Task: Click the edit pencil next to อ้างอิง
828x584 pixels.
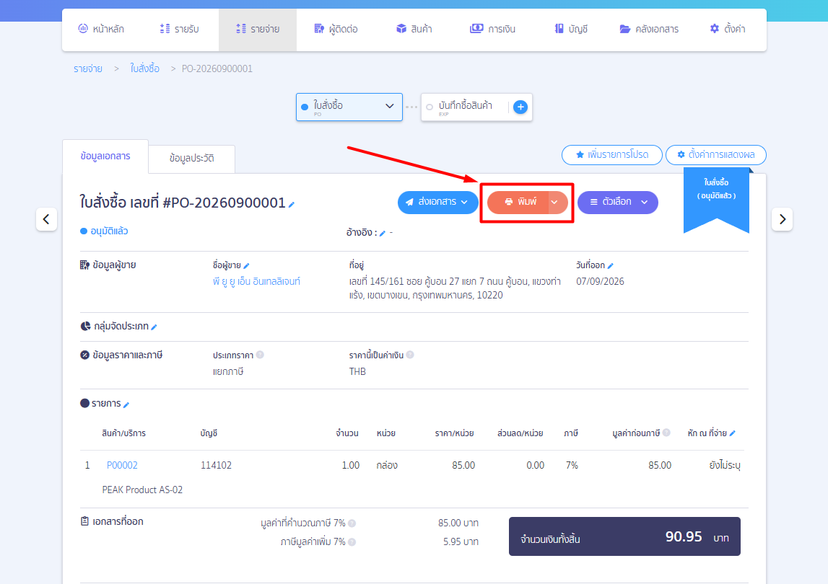Action: point(383,233)
